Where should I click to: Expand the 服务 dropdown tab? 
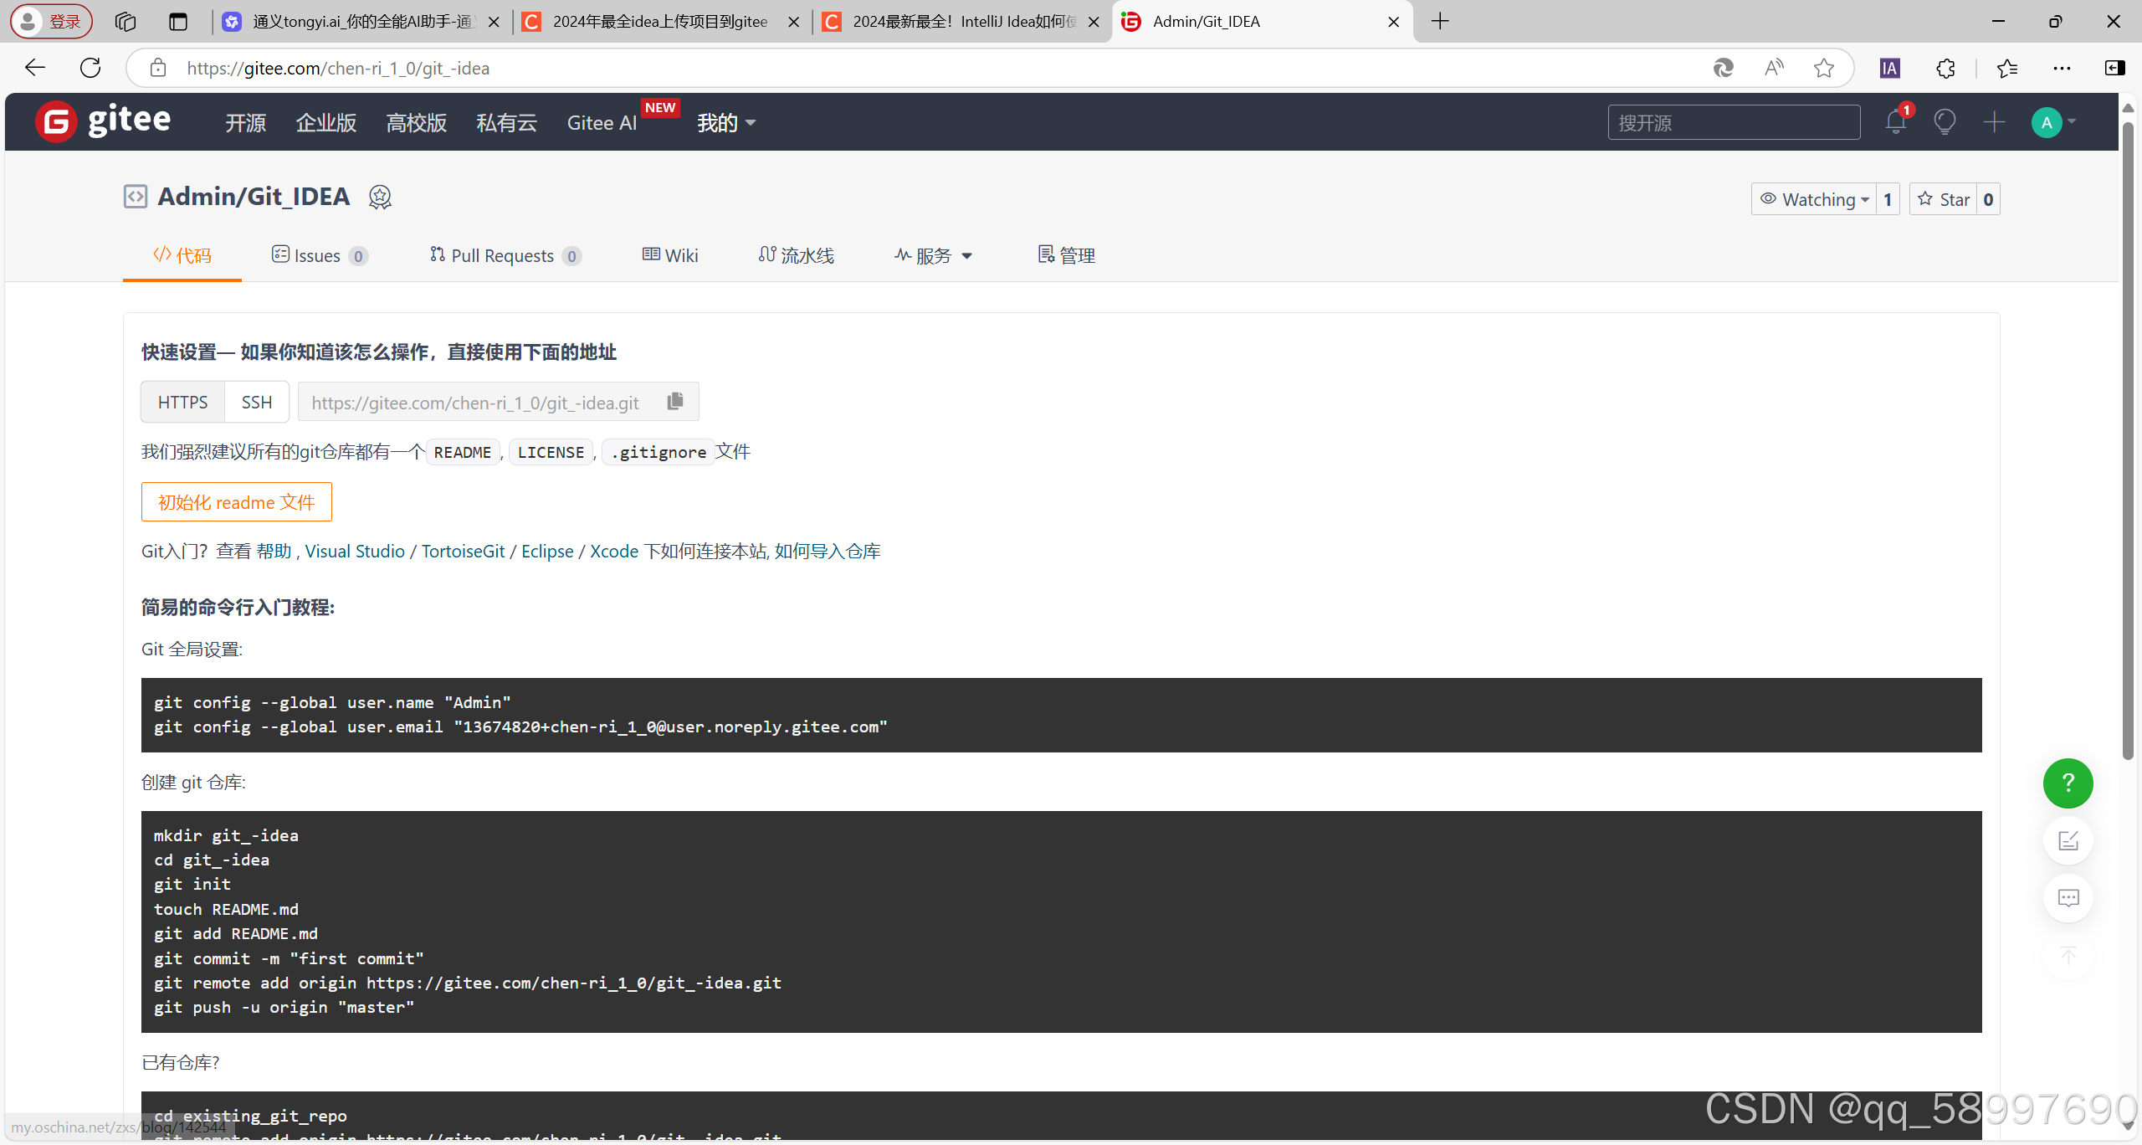[x=934, y=255]
